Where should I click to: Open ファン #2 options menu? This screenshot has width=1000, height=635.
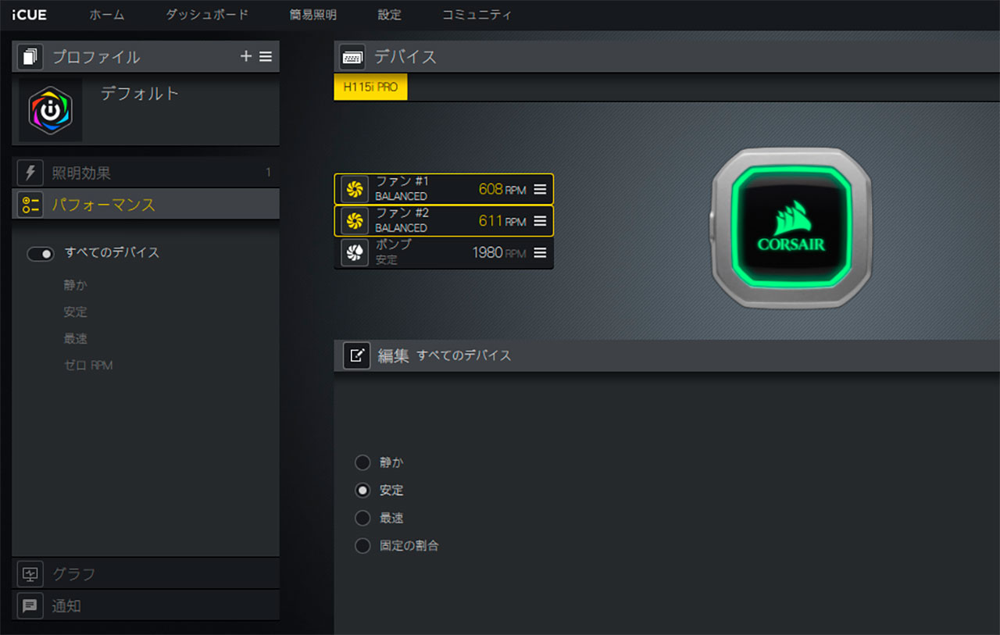point(540,221)
